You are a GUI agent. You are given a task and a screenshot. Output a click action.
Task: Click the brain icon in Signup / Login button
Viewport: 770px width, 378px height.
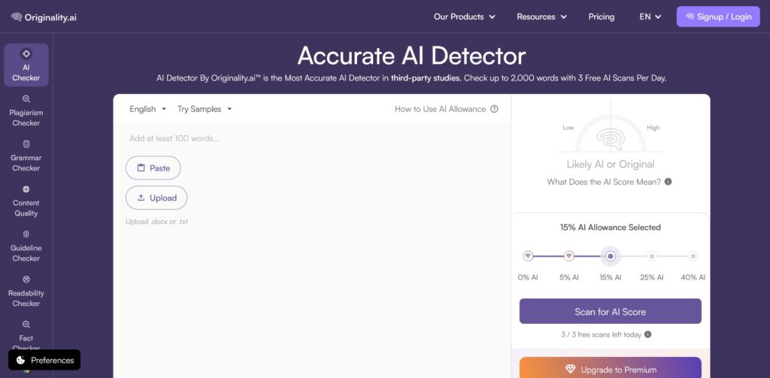(690, 17)
